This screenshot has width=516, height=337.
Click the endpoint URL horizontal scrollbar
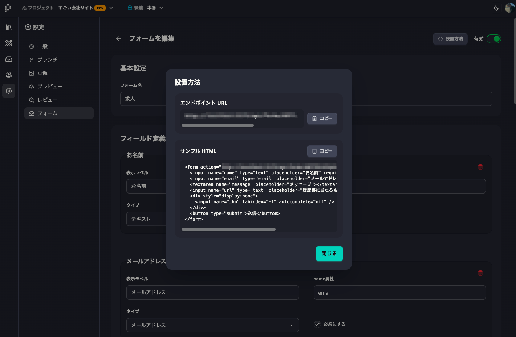pos(218,125)
